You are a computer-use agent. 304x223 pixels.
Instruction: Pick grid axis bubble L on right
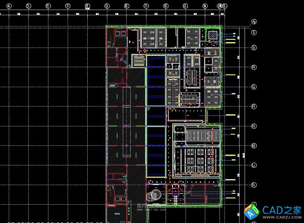pyautogui.click(x=254, y=165)
